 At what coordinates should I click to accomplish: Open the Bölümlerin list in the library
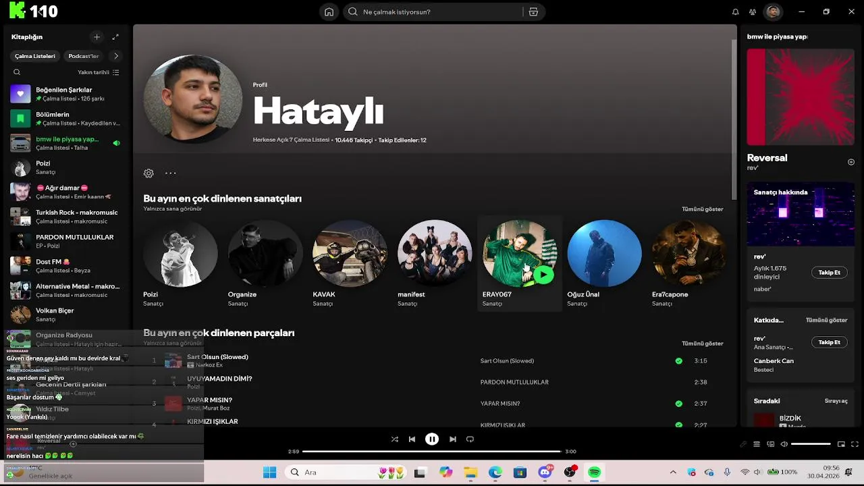65,119
